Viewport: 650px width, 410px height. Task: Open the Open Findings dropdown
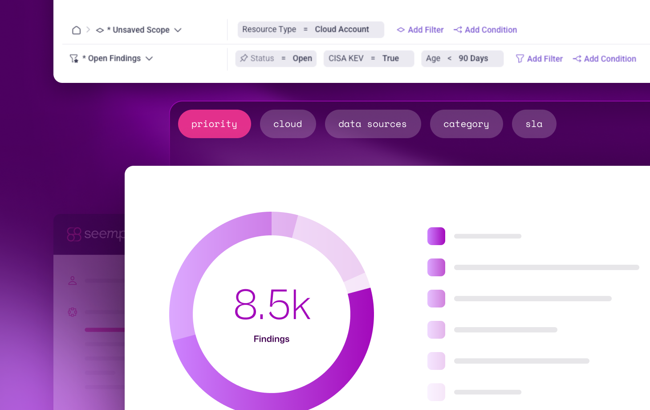149,58
